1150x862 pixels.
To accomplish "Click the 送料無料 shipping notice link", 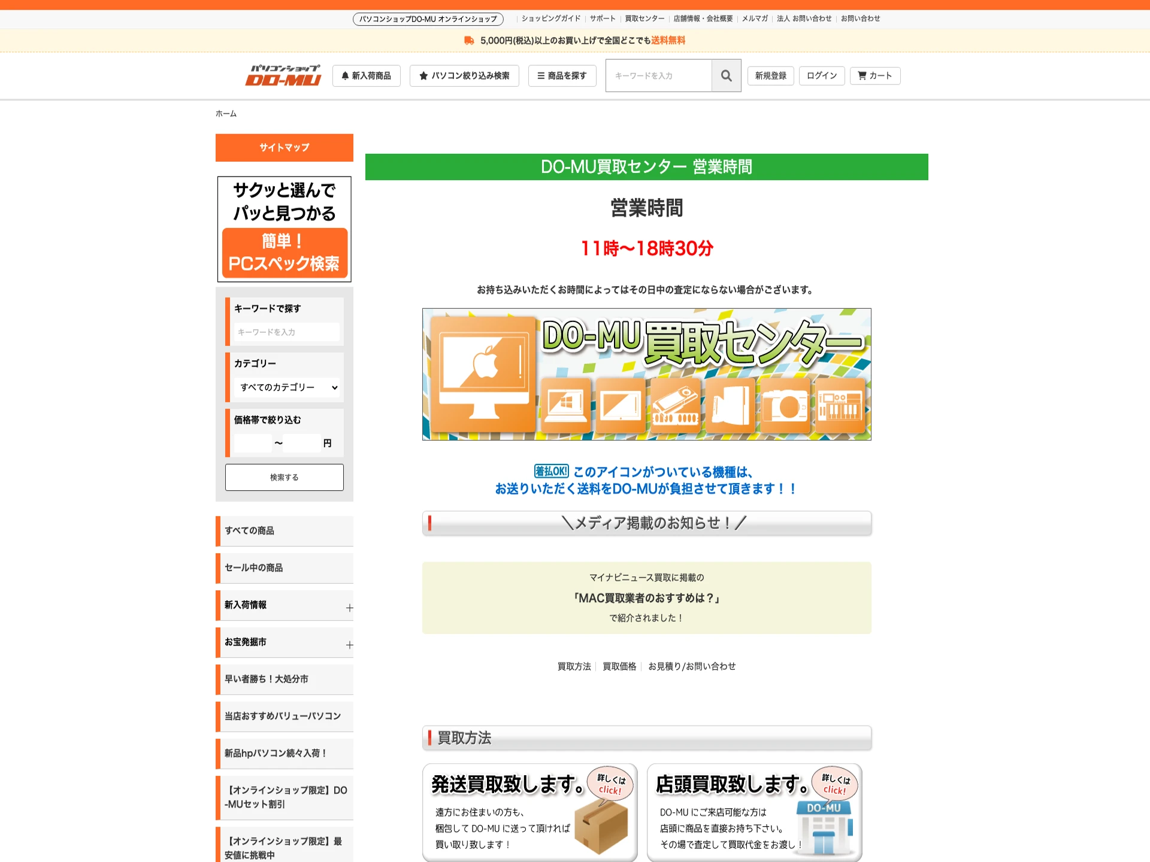I will pyautogui.click(x=668, y=40).
